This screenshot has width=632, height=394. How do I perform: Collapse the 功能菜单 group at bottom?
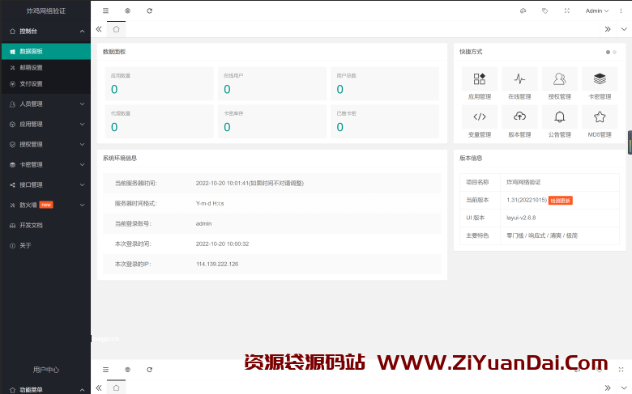(45, 390)
